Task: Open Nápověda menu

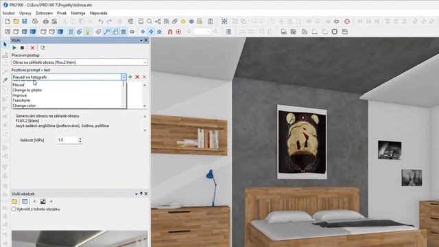Action: click(98, 13)
